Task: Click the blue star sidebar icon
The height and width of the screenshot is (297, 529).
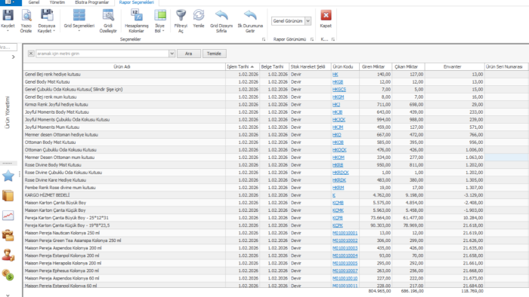Action: (x=8, y=176)
